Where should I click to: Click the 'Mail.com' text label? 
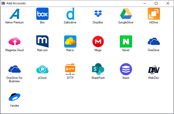[x=42, y=50]
